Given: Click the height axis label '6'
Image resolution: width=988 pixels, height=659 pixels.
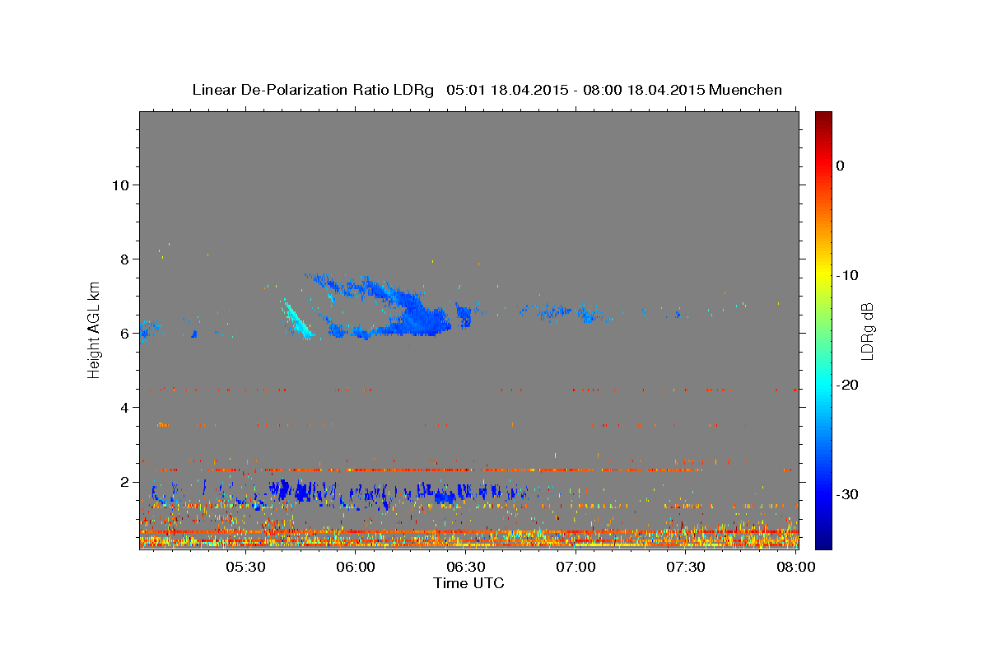Looking at the screenshot, I should pos(124,333).
